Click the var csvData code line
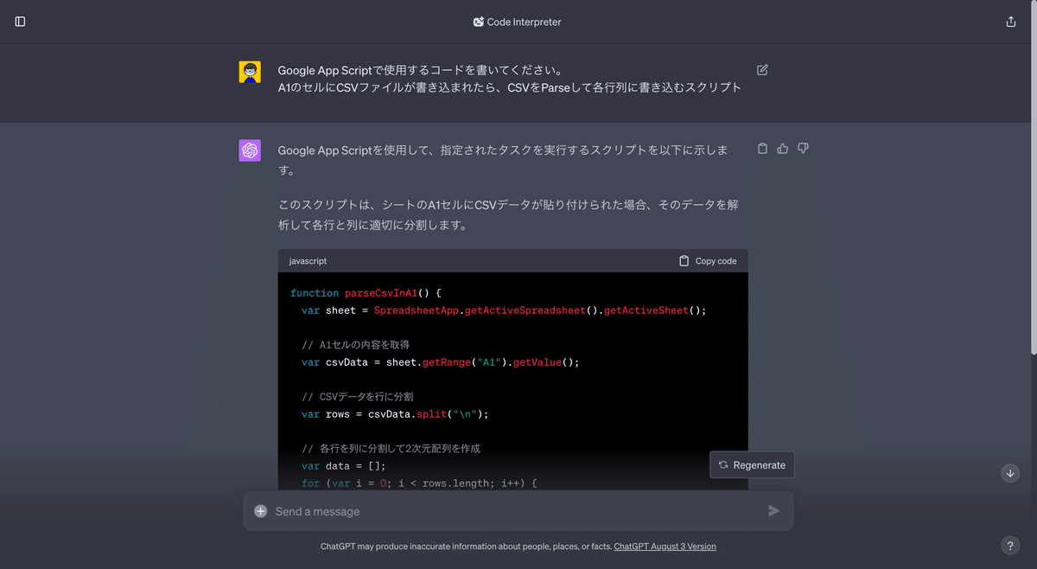 (x=440, y=362)
